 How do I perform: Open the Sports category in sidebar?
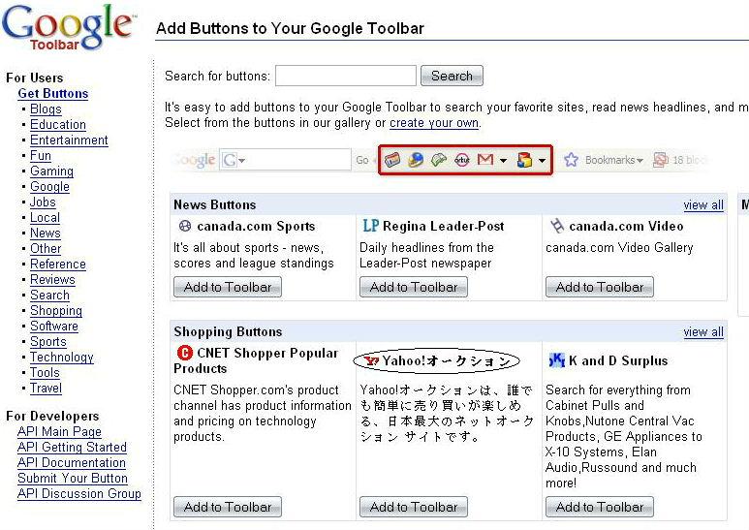click(x=48, y=342)
